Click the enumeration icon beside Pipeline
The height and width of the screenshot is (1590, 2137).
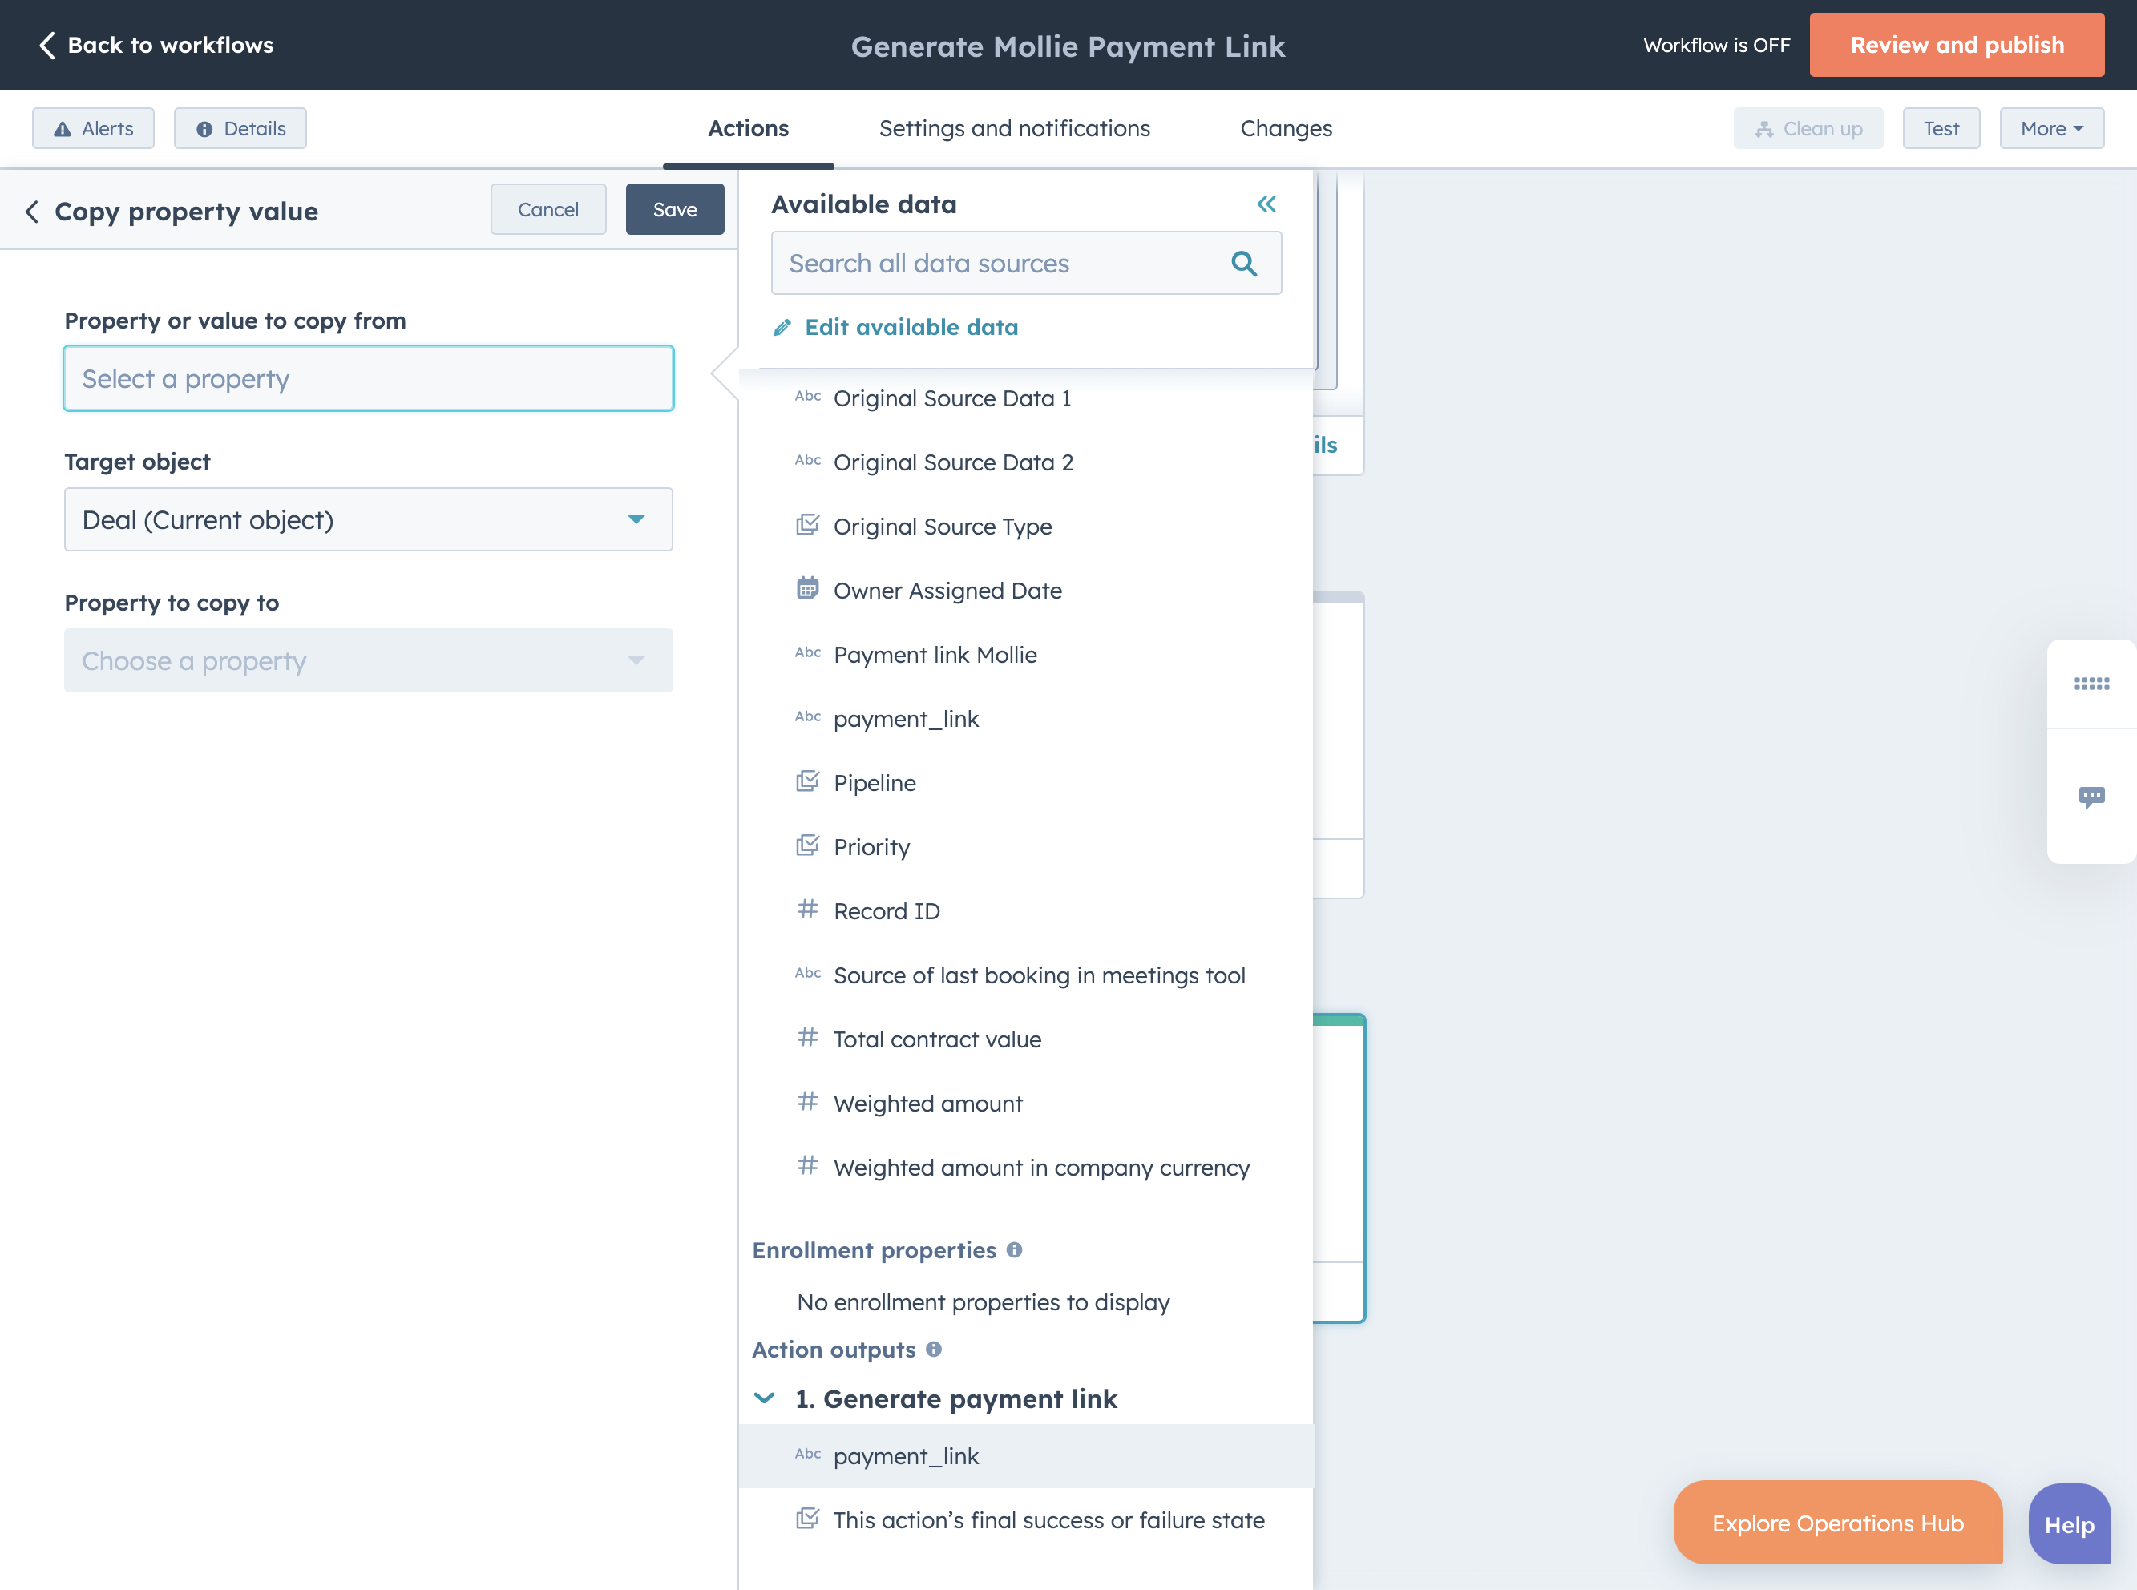click(x=808, y=781)
